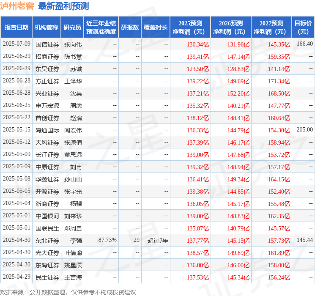Viewport: 315px width, 296px height.
Task: Click value 156.24亿 in 民生证券 row
Action: (279, 277)
